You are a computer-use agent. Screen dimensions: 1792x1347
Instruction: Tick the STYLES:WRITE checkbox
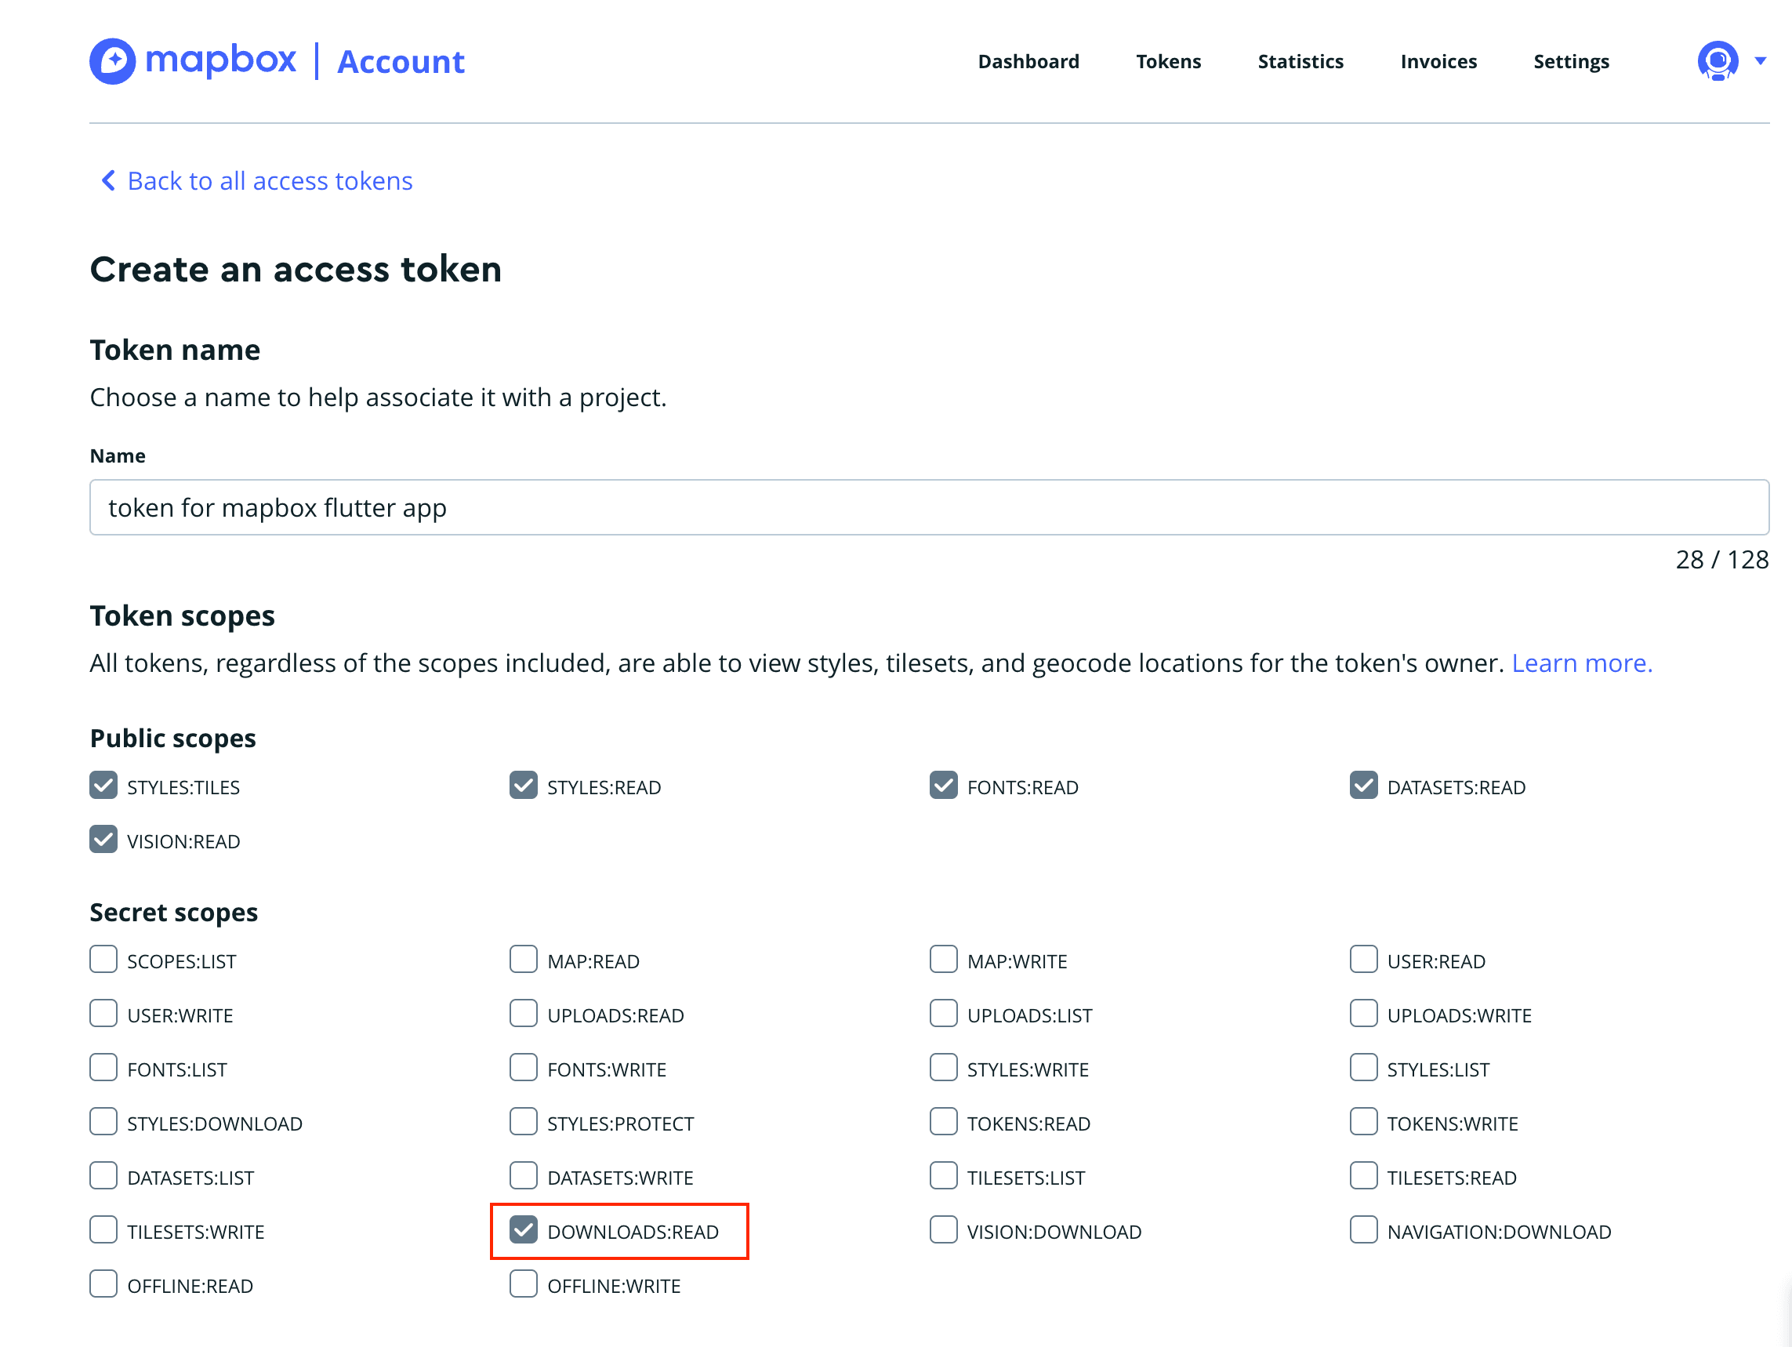944,1068
